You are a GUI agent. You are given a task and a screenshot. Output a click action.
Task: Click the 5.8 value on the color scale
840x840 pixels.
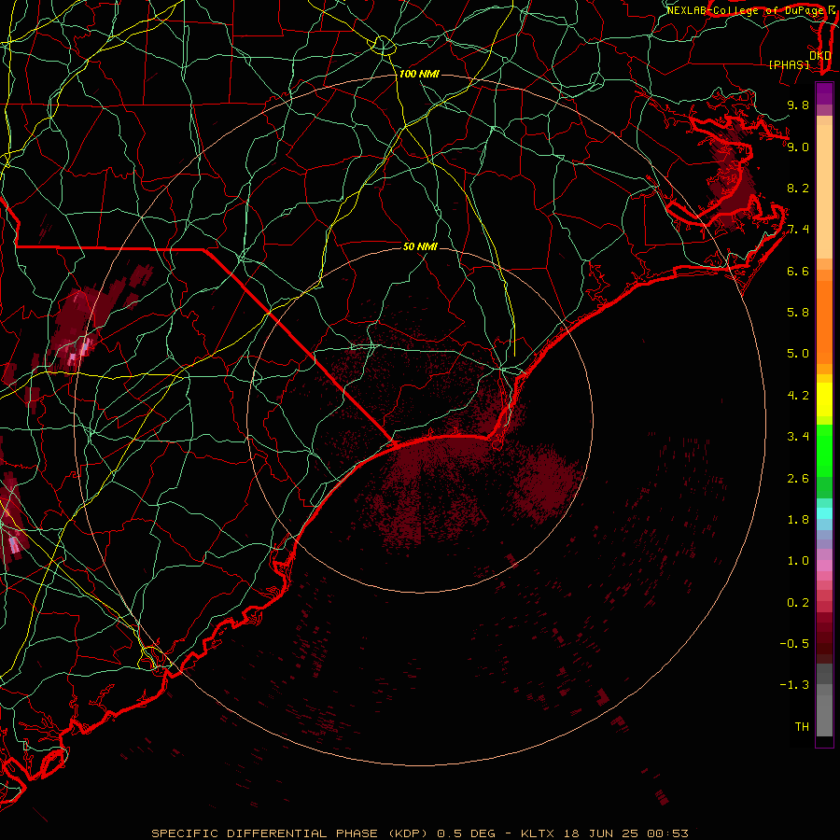pos(798,313)
